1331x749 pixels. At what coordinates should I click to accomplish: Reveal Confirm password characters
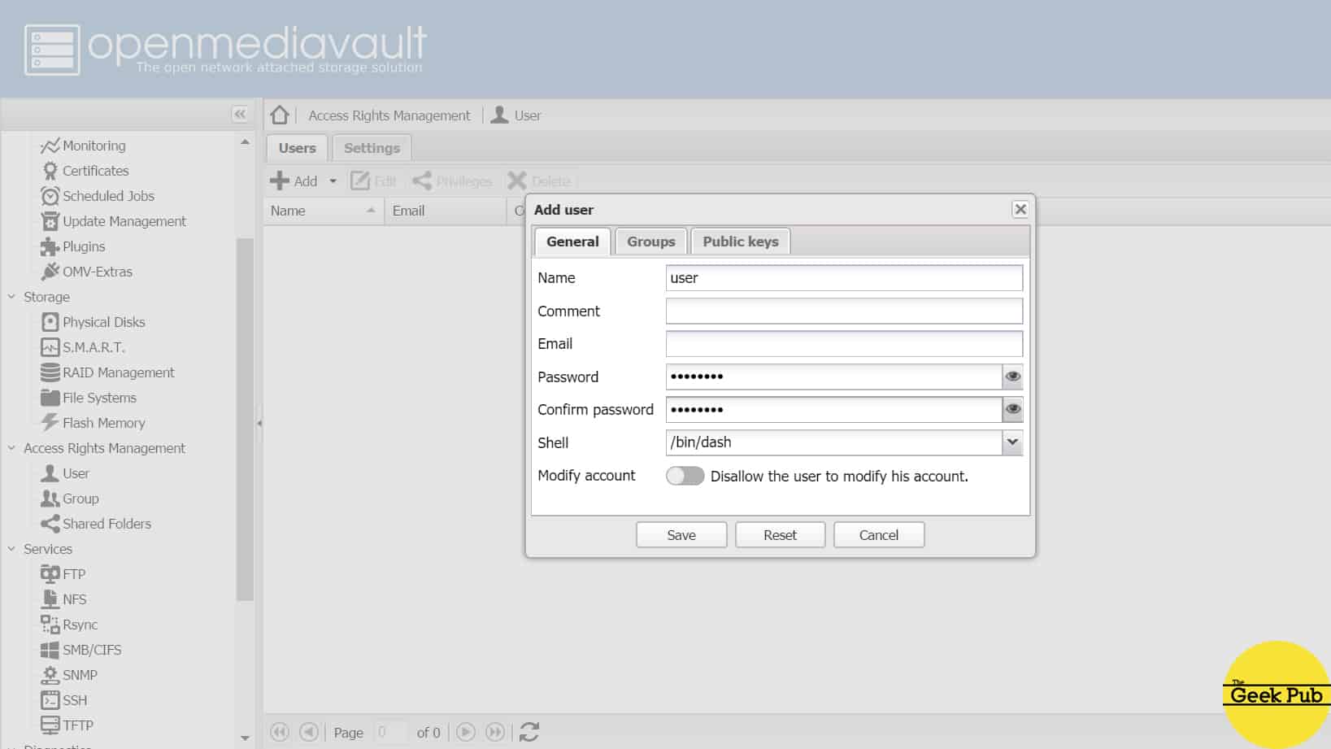click(x=1012, y=409)
